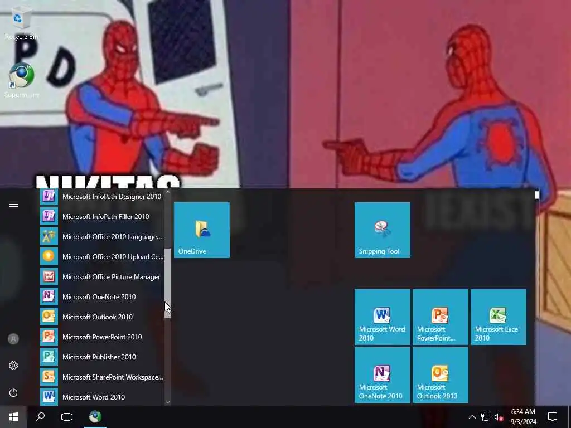Select 'Microsoft PowerPoint 2010' list text
571x428 pixels.
point(103,337)
